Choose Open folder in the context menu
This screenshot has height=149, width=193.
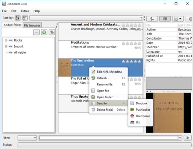click(108, 97)
